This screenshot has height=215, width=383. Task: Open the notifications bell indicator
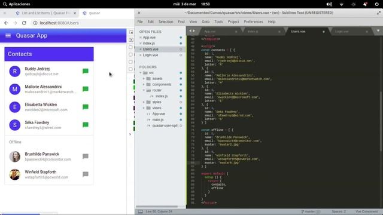365,4
